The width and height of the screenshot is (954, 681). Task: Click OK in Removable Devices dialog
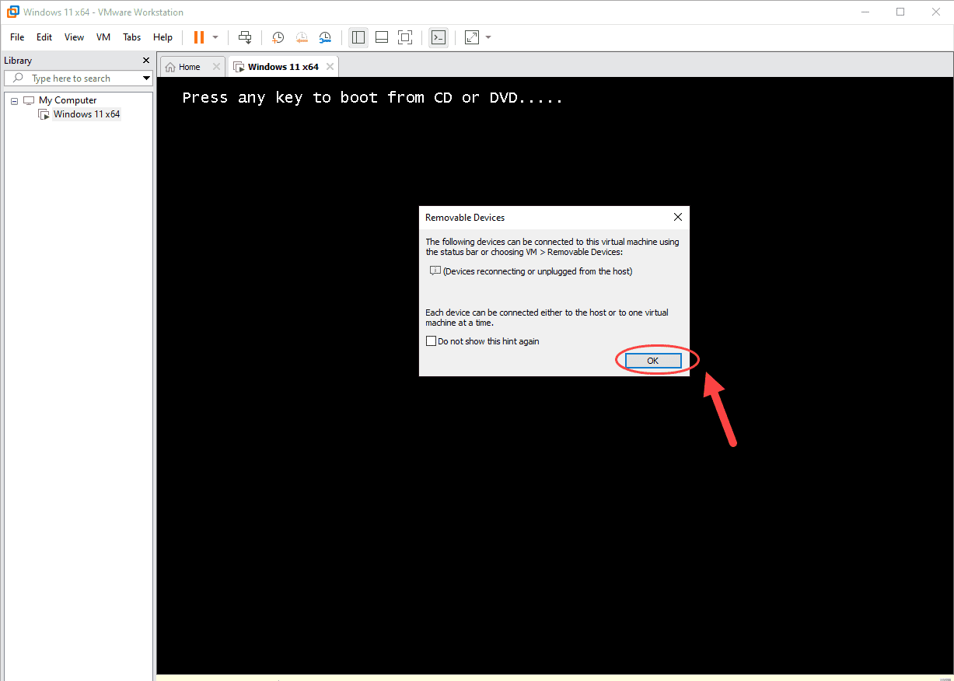coord(652,361)
